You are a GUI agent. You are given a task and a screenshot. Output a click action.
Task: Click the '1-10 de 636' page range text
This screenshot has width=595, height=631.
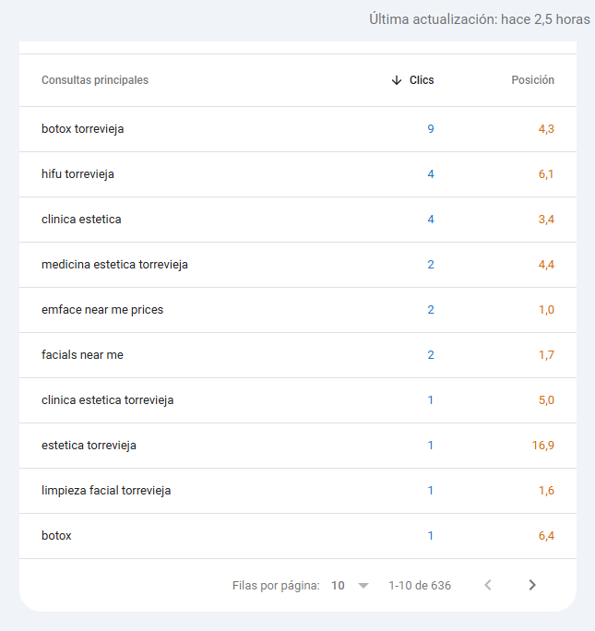(420, 586)
